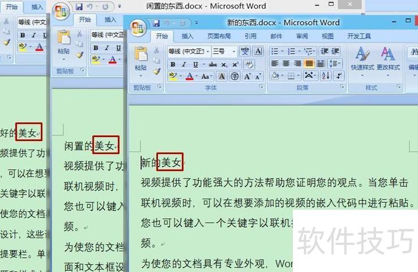The height and width of the screenshot is (272, 418).
Task: Click line 联机视频时，可以在想要添加 in front document
Action: [278, 203]
